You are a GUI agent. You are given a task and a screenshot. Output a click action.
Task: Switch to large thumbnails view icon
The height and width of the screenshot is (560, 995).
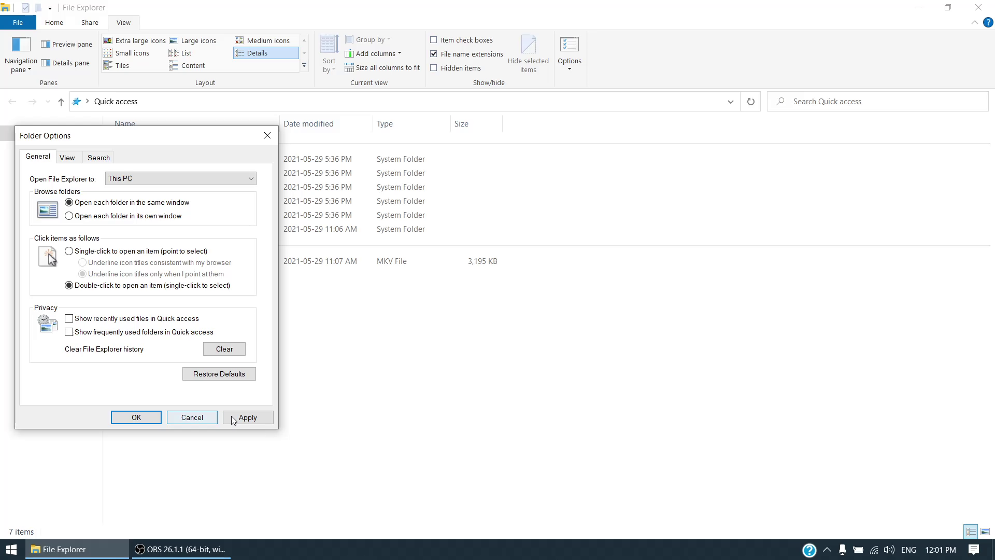click(985, 532)
